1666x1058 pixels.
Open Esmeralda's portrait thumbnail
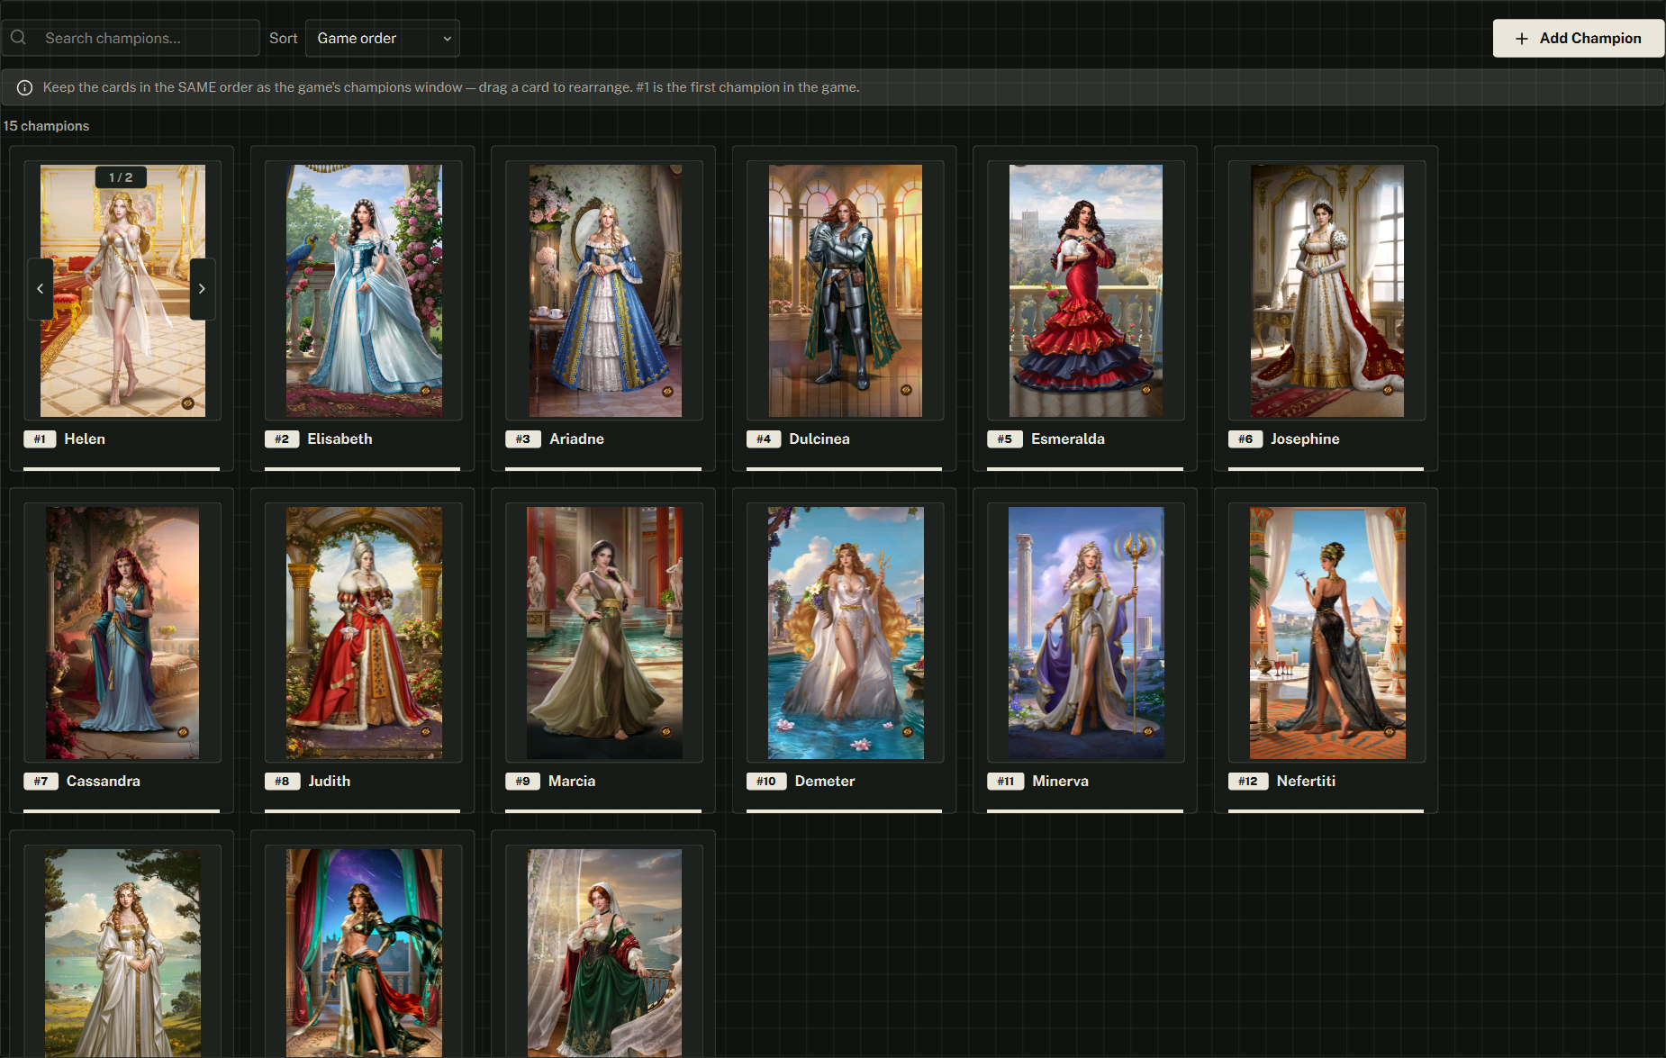(x=1086, y=291)
